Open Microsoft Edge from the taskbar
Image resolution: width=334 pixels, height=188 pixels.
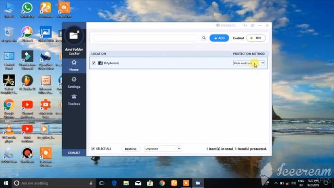114,183
